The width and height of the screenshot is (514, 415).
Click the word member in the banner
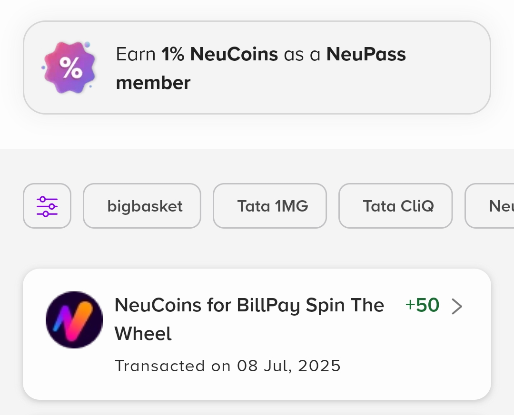point(153,83)
